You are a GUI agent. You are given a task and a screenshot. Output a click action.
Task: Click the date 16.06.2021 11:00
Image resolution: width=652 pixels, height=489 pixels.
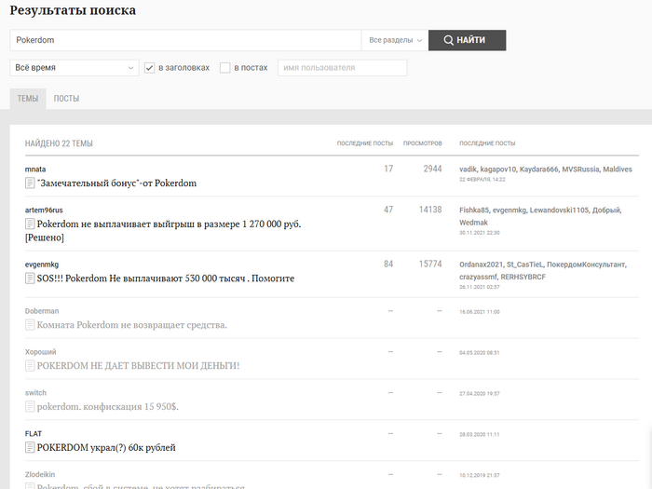(x=480, y=312)
